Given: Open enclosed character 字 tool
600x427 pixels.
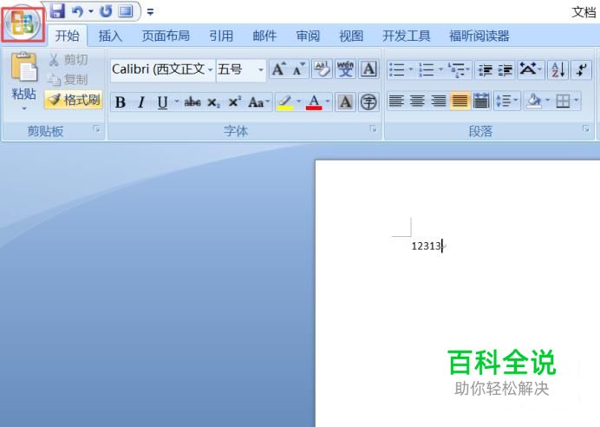Looking at the screenshot, I should pos(368,102).
